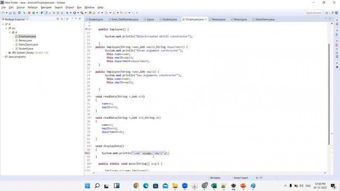Fold the displayData method at line 43

click(91, 146)
